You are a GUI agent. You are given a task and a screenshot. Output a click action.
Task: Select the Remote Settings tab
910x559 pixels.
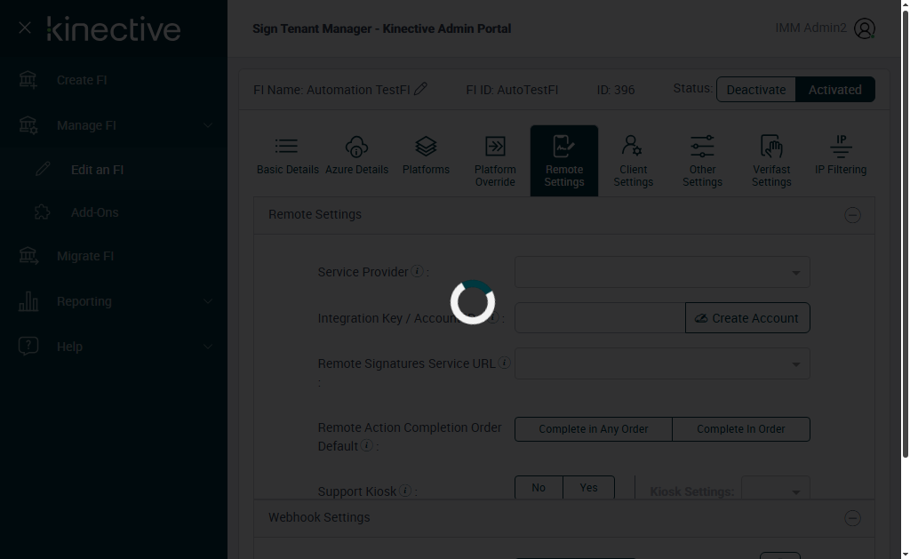[564, 161]
